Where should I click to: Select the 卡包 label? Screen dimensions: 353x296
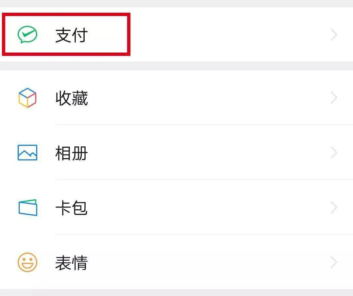pyautogui.click(x=71, y=208)
